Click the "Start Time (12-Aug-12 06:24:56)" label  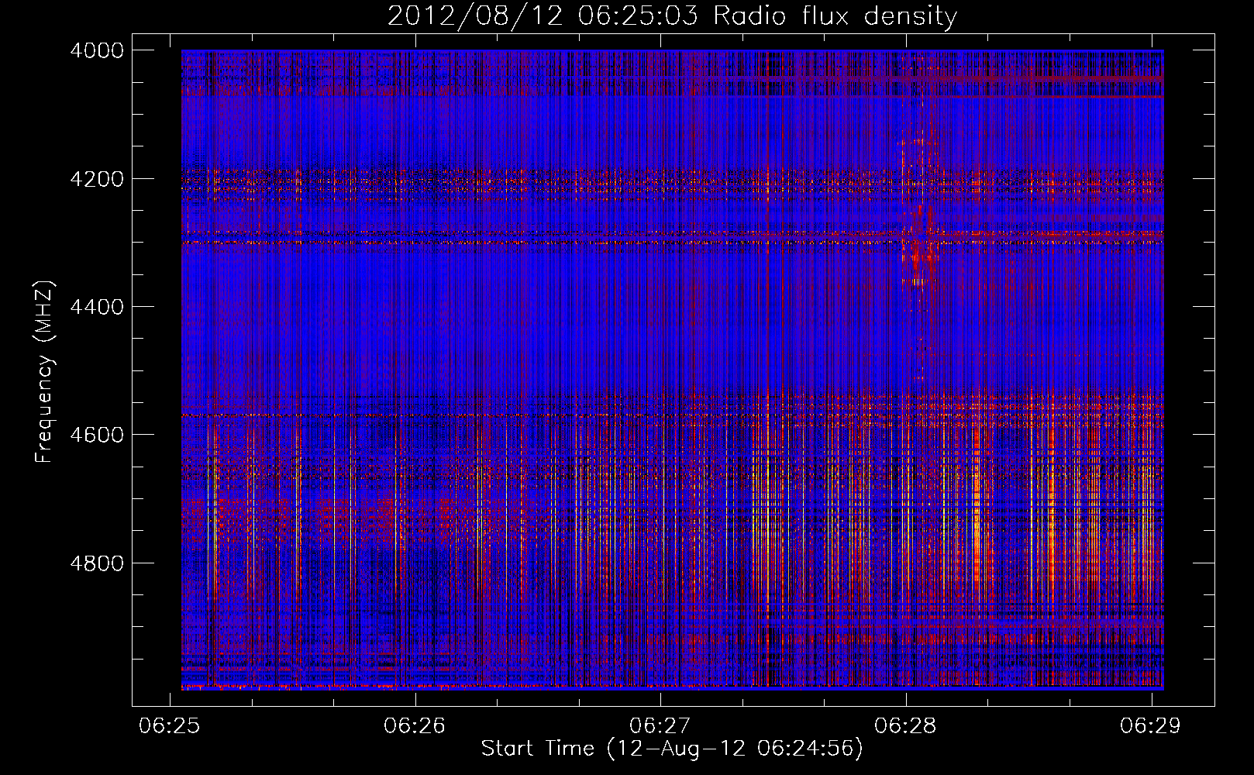(x=672, y=749)
